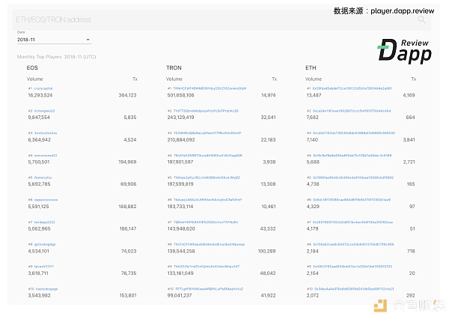The height and width of the screenshot is (316, 449).
Task: Select EOS volume 6,364,942
Action: 39,139
